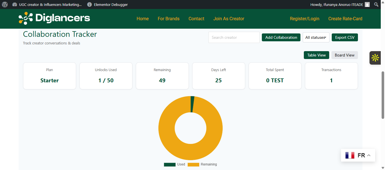Click the Export CSV button
This screenshot has width=385, height=170.
click(x=345, y=37)
